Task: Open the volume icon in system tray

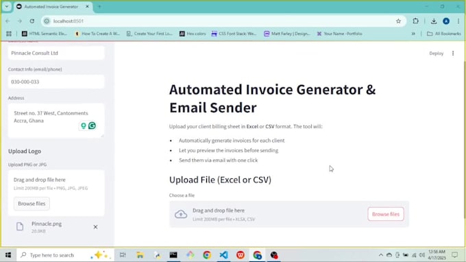Action: [421, 255]
